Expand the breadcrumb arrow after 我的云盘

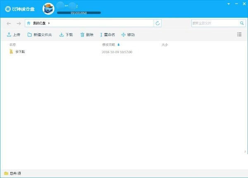click(49, 23)
